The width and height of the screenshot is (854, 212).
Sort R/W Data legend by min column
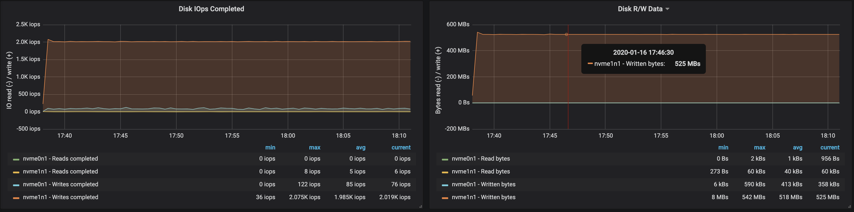723,147
